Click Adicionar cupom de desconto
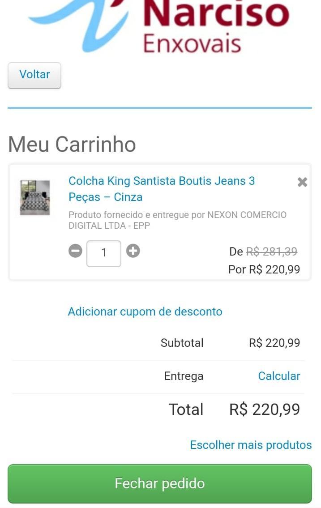This screenshot has height=508, width=321. pos(145,312)
